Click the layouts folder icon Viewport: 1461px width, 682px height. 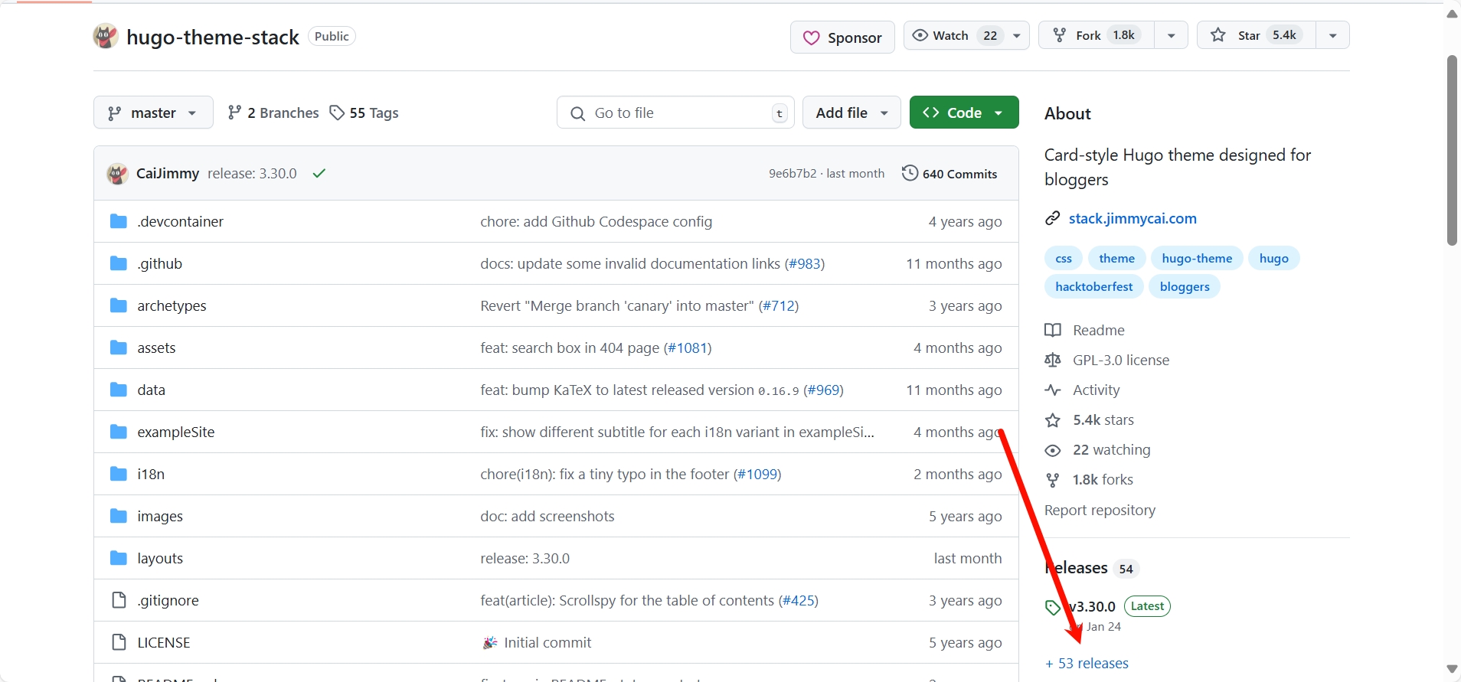coord(118,558)
